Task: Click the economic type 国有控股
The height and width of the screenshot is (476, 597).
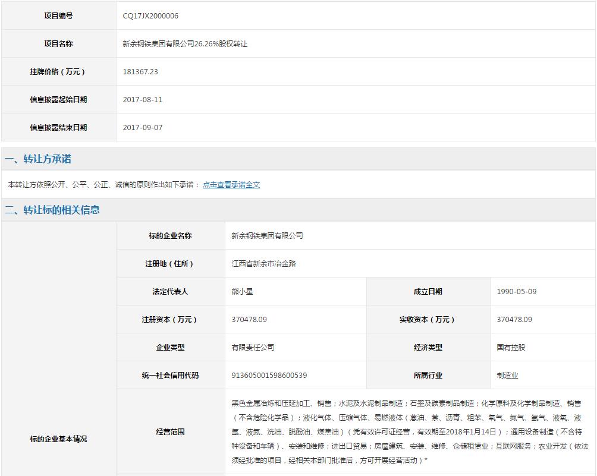Action: point(511,348)
